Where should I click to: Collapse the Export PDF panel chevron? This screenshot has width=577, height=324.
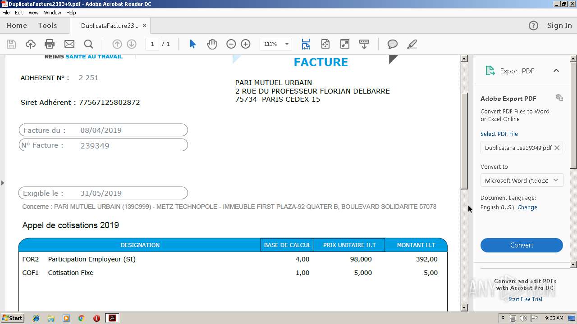click(x=556, y=71)
